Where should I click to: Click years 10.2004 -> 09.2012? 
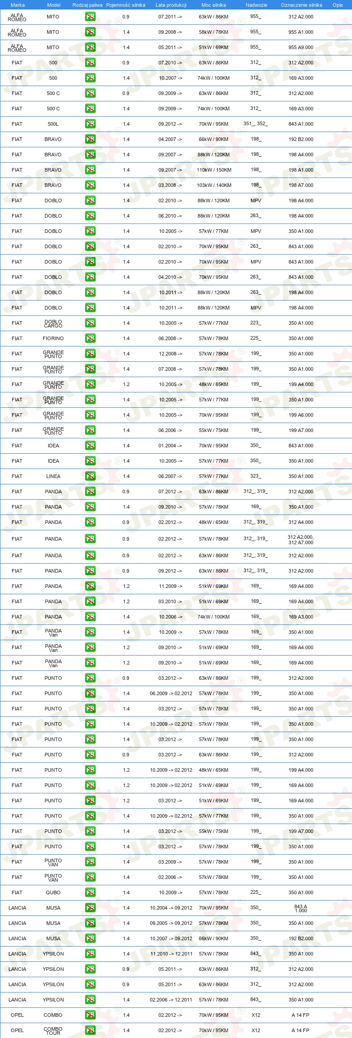click(x=171, y=908)
